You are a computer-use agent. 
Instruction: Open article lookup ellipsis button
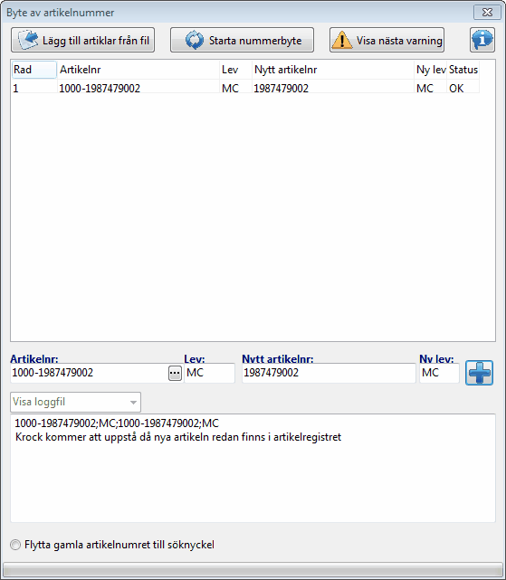coord(175,373)
